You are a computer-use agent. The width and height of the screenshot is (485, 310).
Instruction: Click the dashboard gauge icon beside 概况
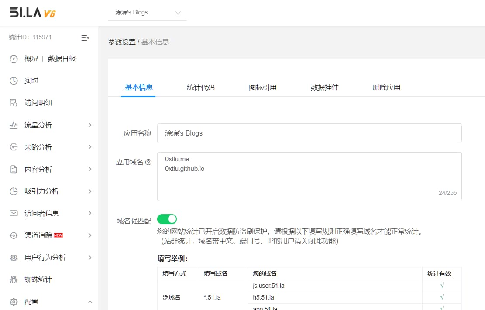pyautogui.click(x=14, y=59)
